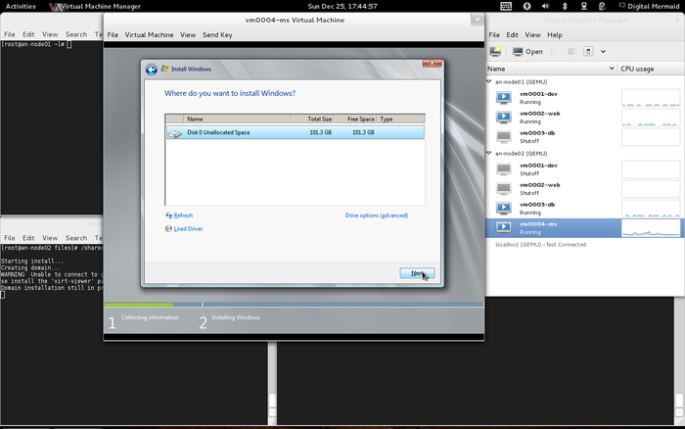Select vm0003-db under an-node02
Viewport: 685px width, 429px height.
click(x=538, y=208)
